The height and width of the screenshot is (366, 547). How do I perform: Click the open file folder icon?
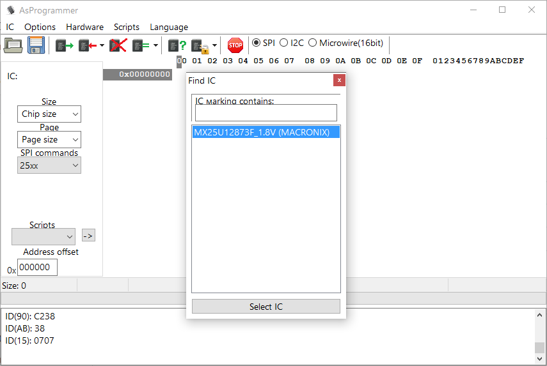[13, 45]
